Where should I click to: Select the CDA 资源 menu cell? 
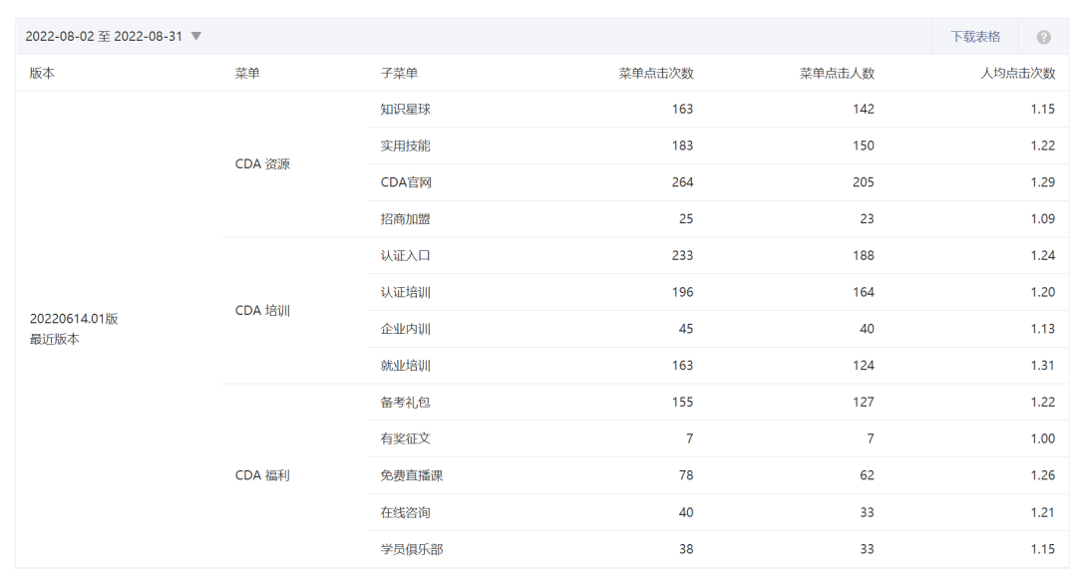click(262, 164)
